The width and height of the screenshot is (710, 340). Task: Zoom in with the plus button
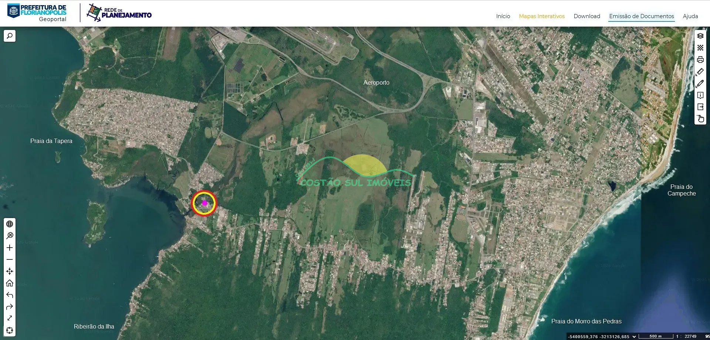point(10,248)
